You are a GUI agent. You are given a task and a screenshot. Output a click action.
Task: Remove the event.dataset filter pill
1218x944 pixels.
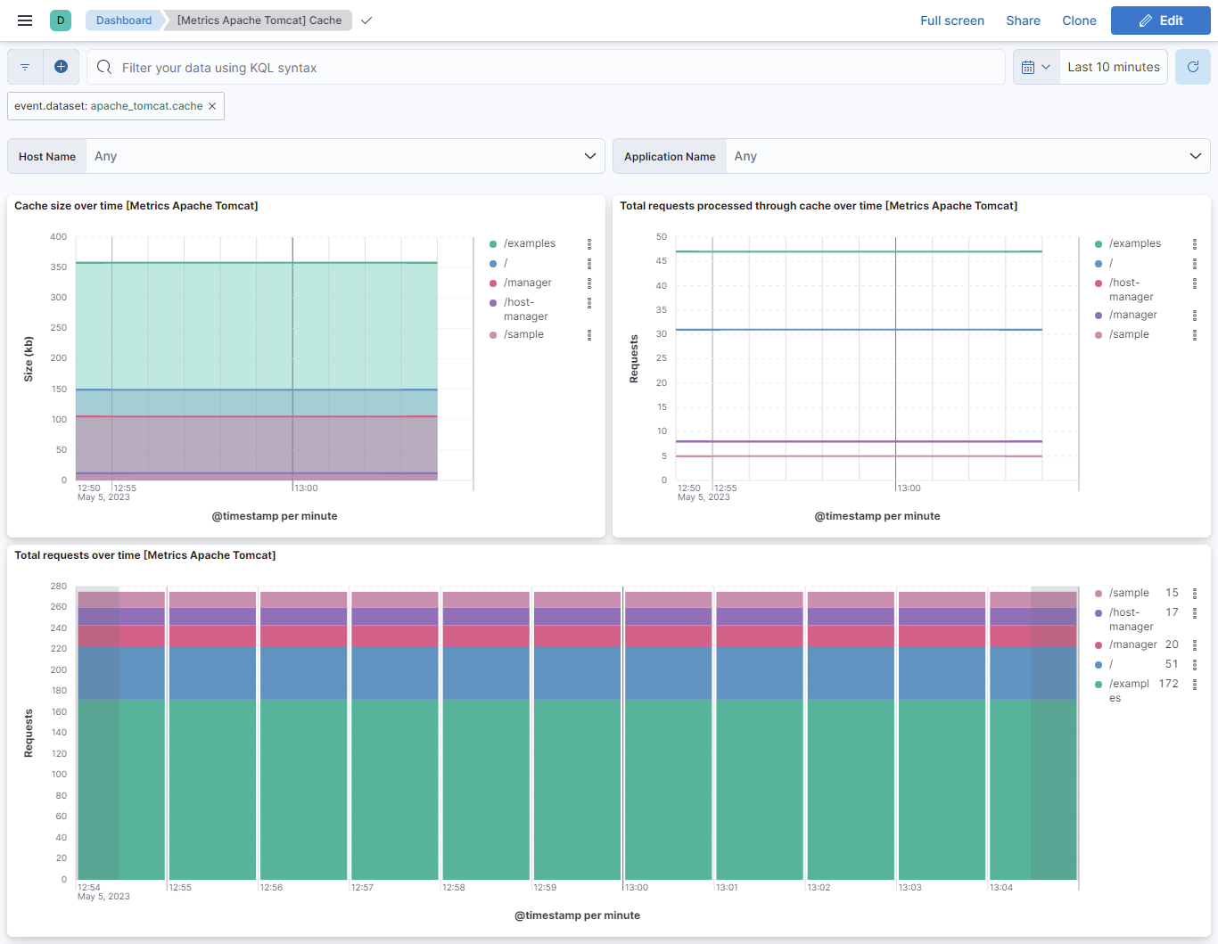pyautogui.click(x=212, y=106)
